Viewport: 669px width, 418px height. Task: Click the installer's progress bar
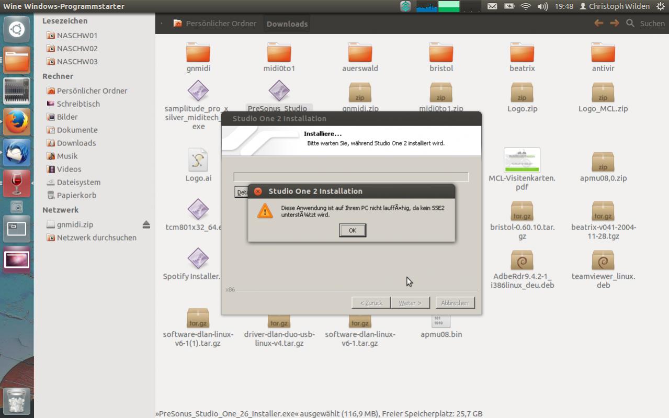(351, 177)
